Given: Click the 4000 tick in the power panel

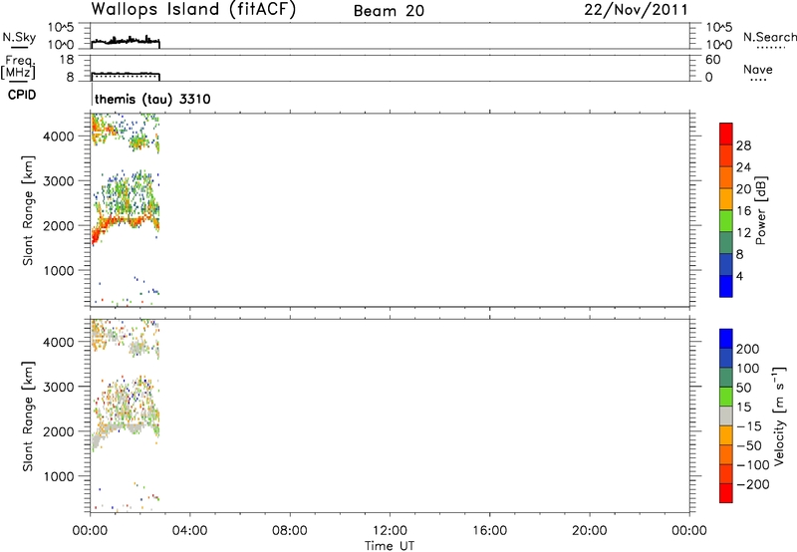Looking at the screenshot, I should coord(59,137).
